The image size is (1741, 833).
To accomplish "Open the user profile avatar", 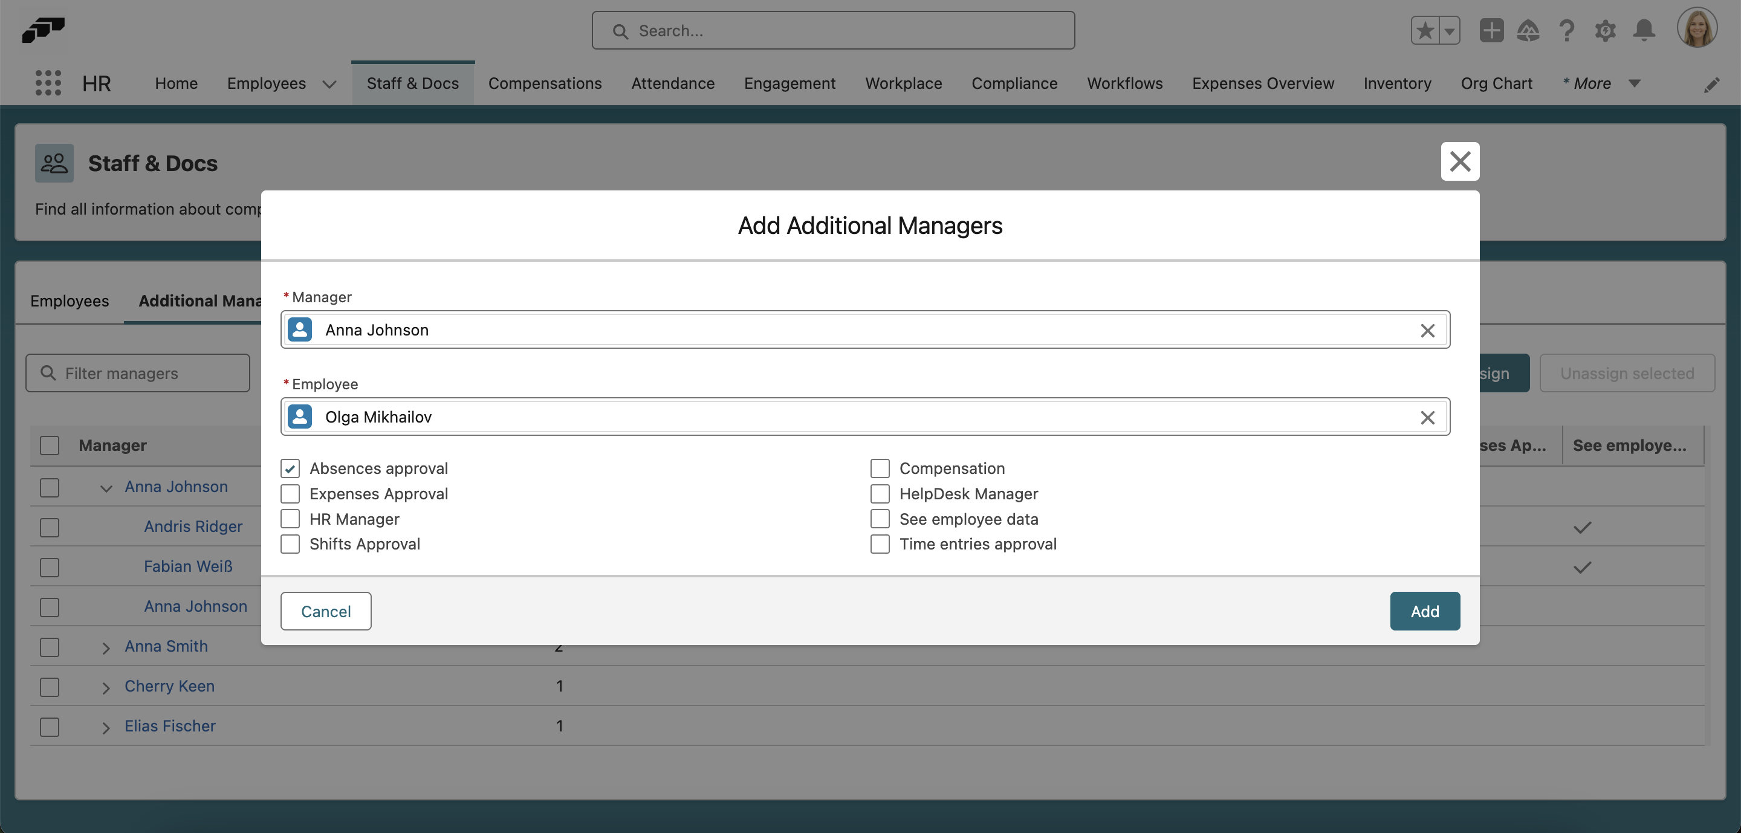I will (x=1697, y=28).
